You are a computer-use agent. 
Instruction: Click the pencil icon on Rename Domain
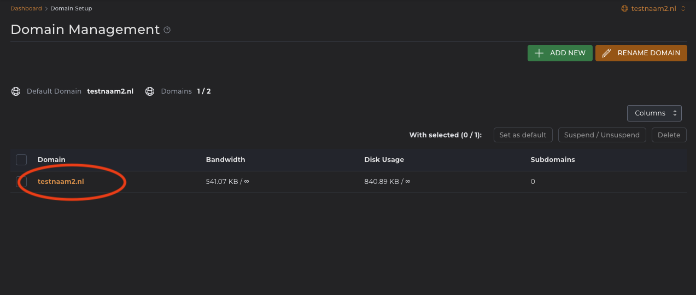coord(606,53)
